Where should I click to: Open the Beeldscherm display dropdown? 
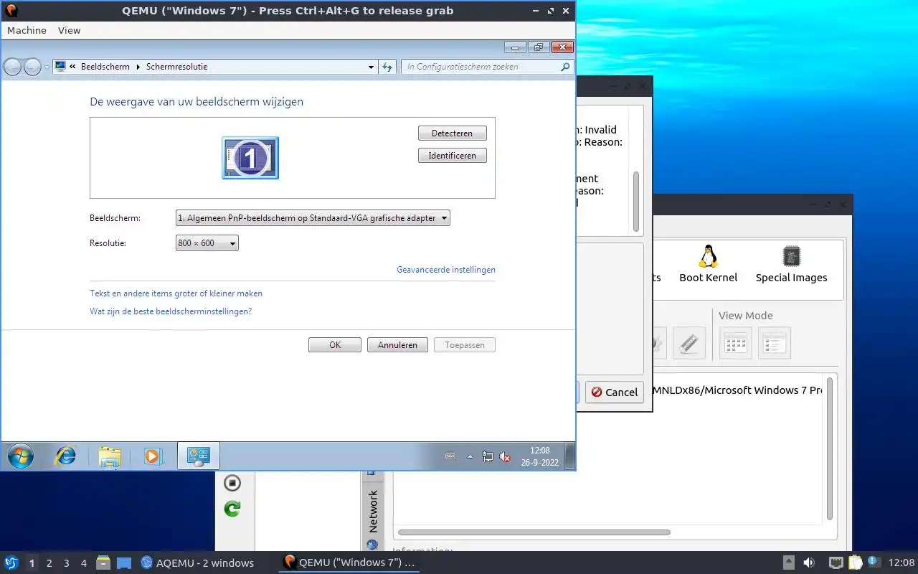pos(313,218)
